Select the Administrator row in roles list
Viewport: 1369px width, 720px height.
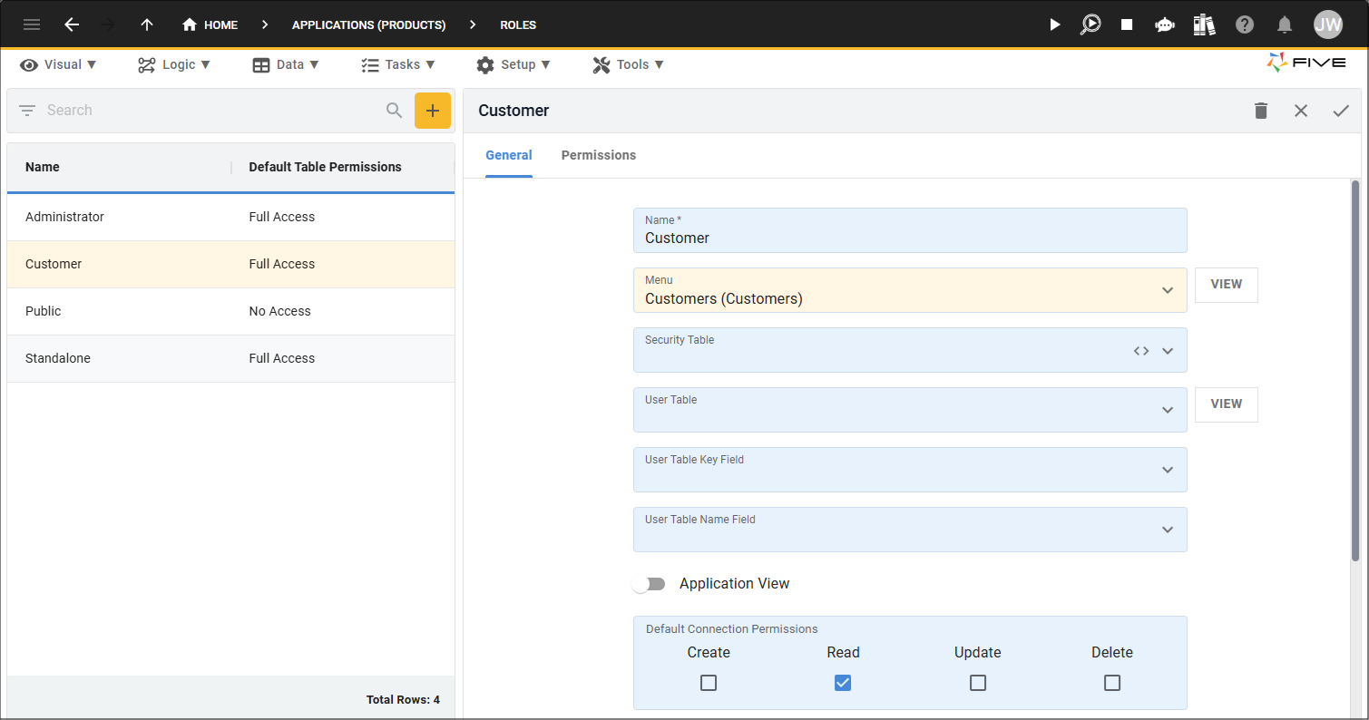230,217
